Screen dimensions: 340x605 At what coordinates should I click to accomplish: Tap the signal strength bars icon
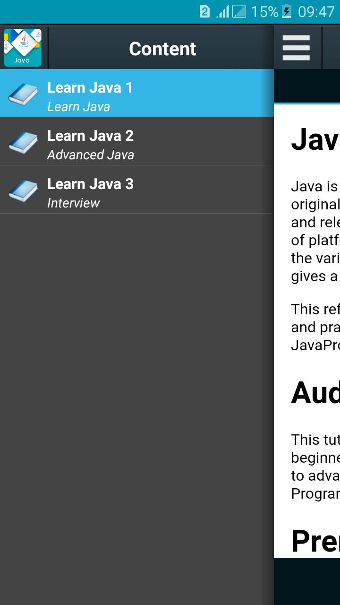click(x=223, y=11)
